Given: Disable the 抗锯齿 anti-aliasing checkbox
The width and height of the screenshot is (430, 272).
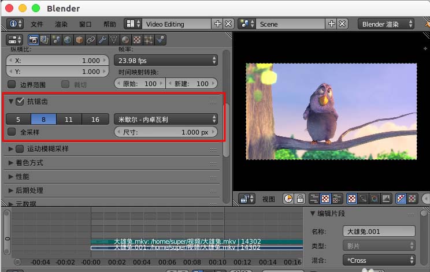Looking at the screenshot, I should [20, 102].
